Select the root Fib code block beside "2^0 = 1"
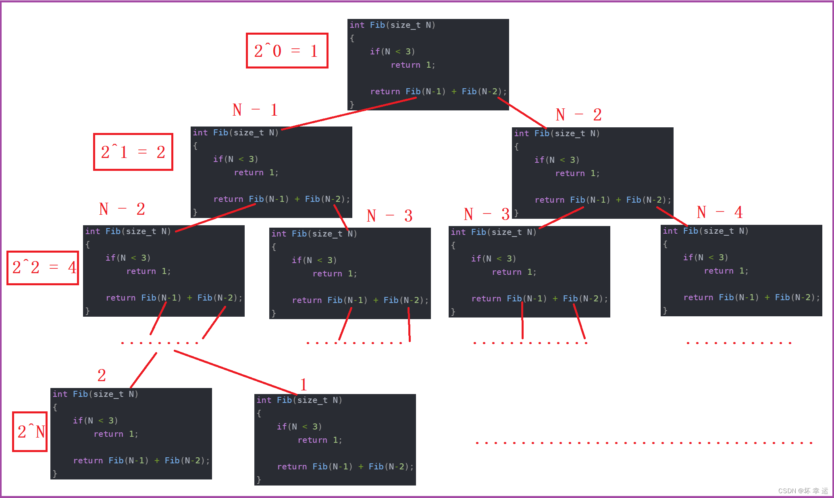 [x=428, y=64]
